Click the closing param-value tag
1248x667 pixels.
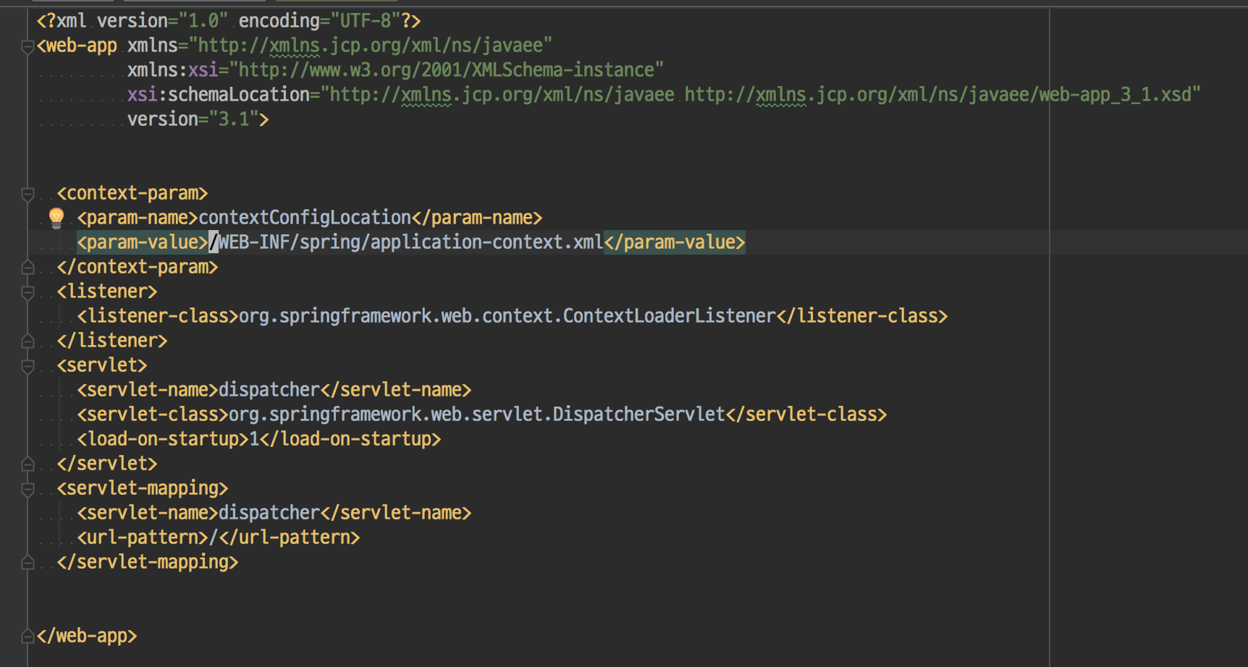675,242
